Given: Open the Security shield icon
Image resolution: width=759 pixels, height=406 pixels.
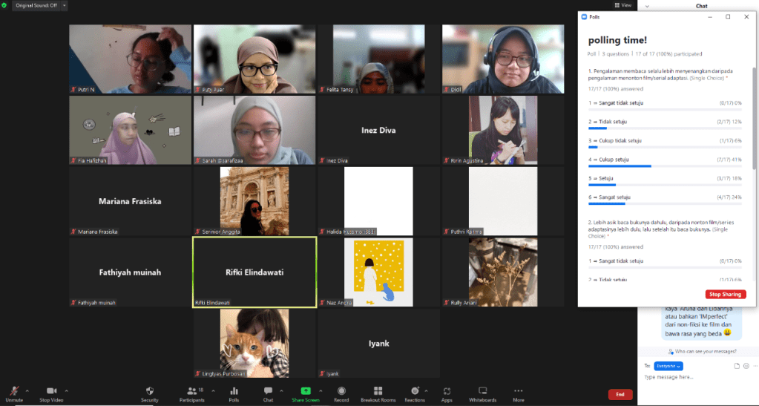Looking at the screenshot, I should [x=149, y=390].
